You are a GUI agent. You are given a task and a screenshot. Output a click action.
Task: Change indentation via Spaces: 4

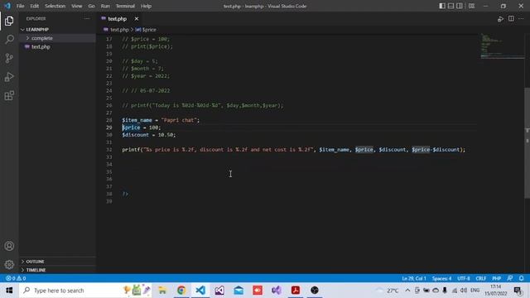click(441, 278)
